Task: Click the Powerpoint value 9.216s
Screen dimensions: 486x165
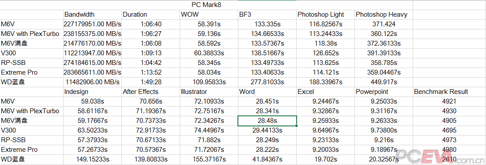Action: pyautogui.click(x=384, y=140)
